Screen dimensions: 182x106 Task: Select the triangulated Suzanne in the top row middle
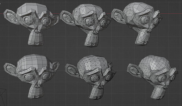pyautogui.click(x=86, y=25)
